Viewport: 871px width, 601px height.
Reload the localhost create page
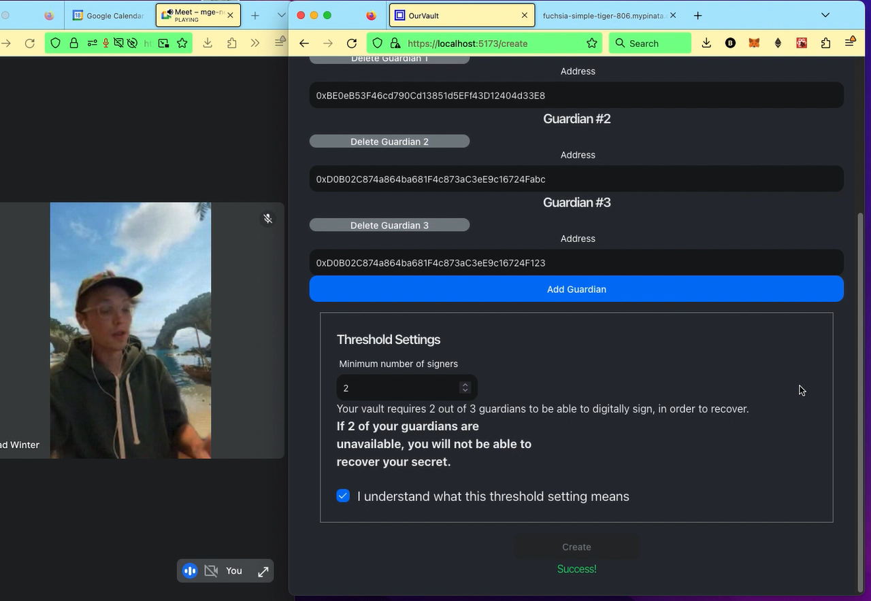352,44
